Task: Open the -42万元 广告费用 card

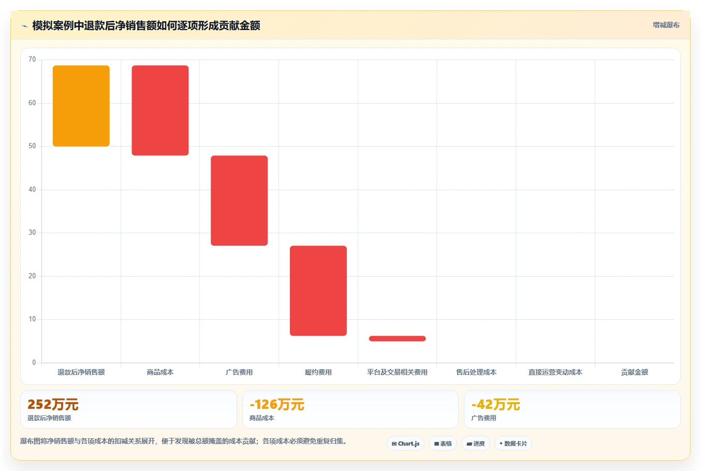Action: click(572, 409)
